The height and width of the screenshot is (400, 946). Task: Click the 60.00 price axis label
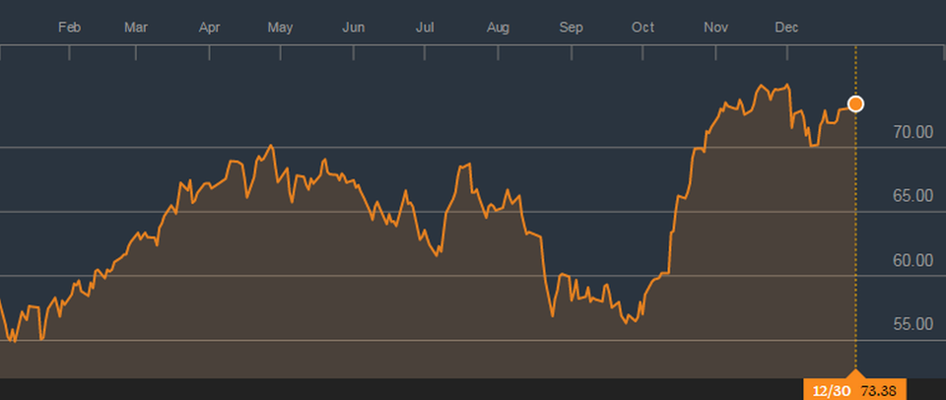[911, 260]
